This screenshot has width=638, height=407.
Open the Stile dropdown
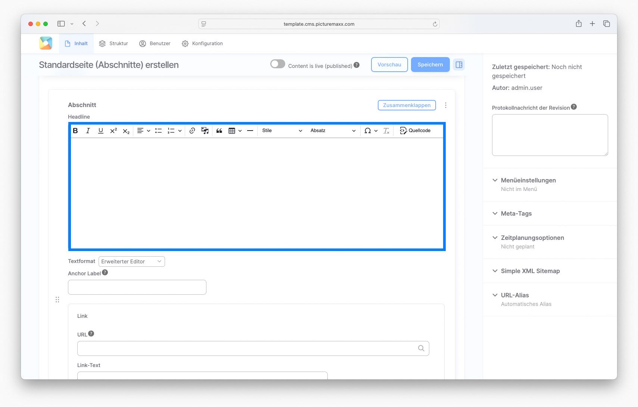282,131
